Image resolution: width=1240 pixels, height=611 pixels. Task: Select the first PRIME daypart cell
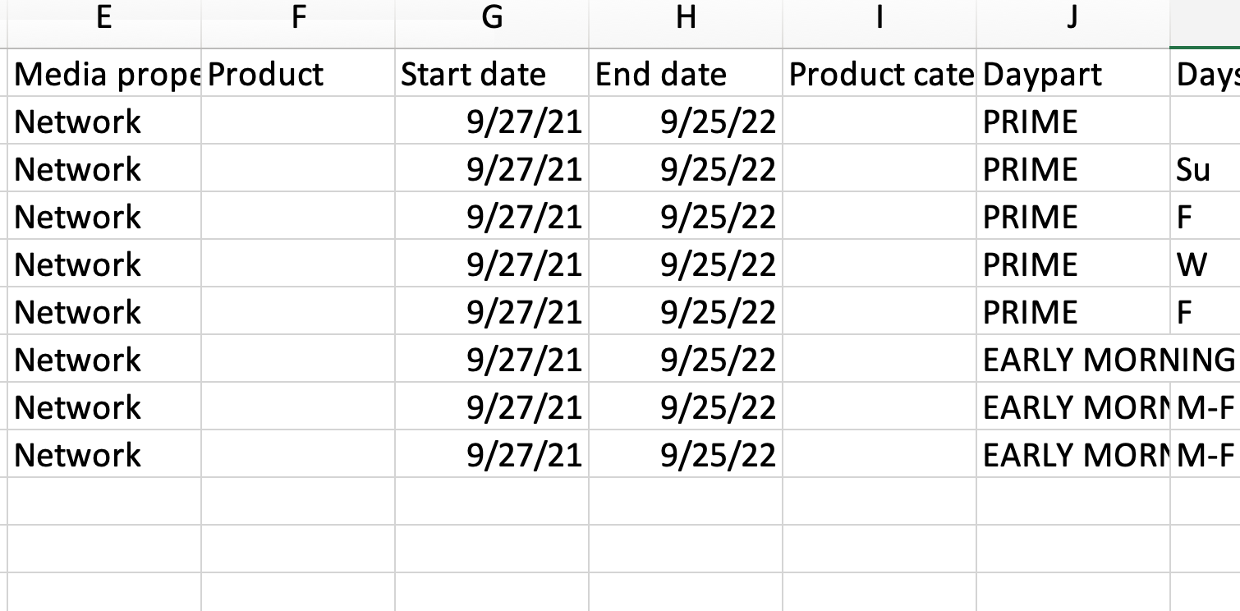click(1073, 122)
